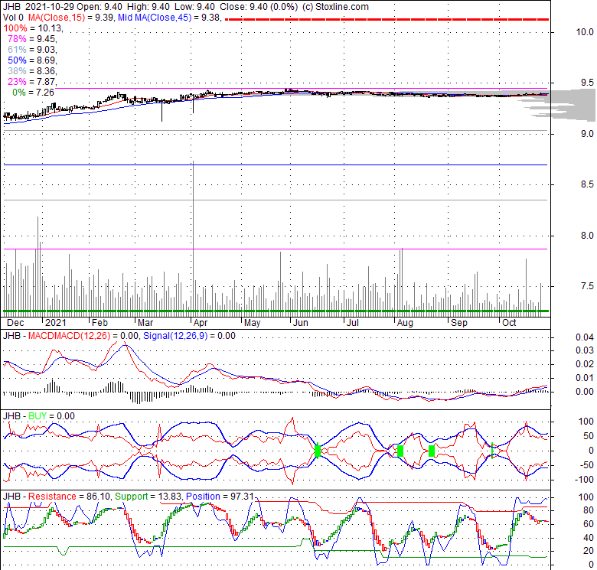This screenshot has width=597, height=570.
Task: Click the 23% = 7.87 Fibonacci label
Action: (x=32, y=81)
